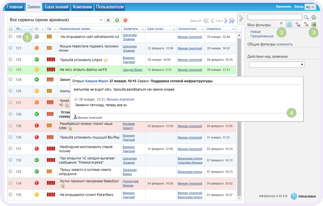Open the Главная tab
Viewport: 323px width, 206px height.
pos(14,7)
